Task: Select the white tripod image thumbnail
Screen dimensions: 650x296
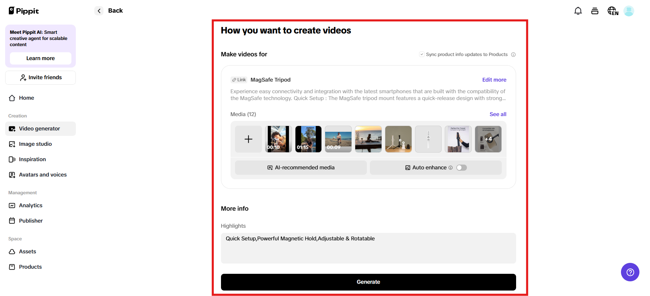Action: click(428, 139)
